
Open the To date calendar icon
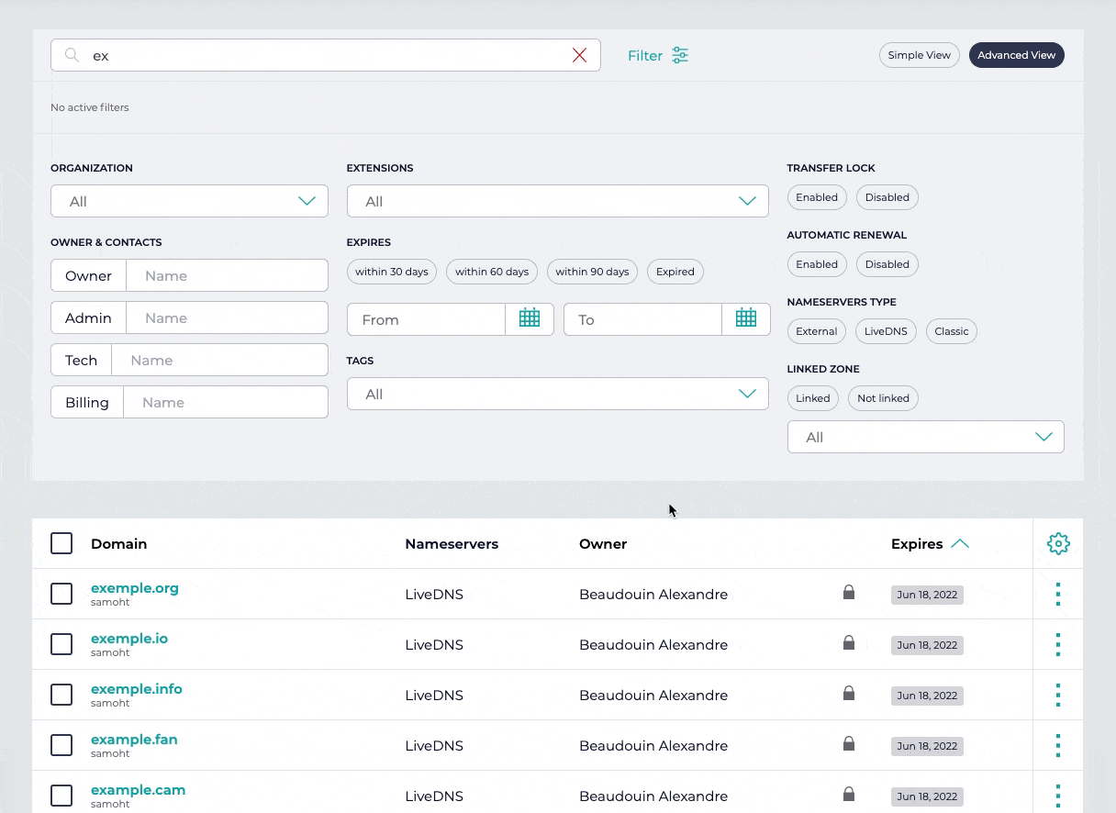click(745, 318)
